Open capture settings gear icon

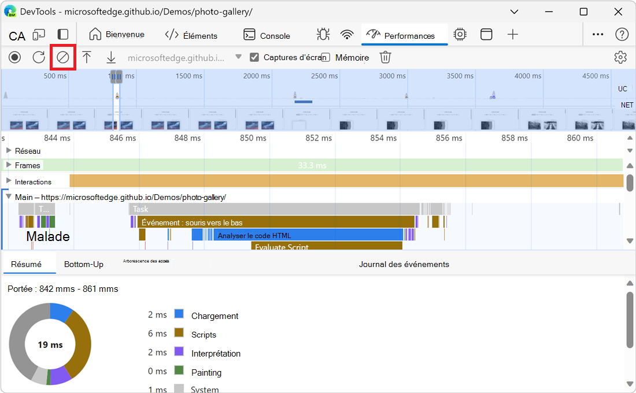tap(620, 57)
